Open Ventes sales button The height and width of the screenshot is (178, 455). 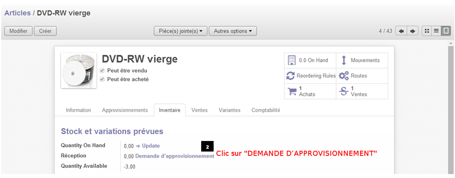click(x=362, y=92)
